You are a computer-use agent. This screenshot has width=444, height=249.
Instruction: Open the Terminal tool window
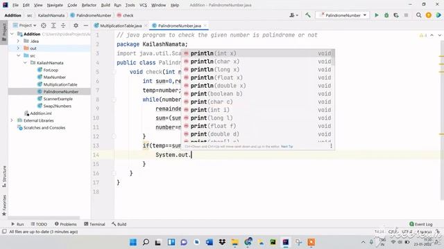click(x=94, y=224)
